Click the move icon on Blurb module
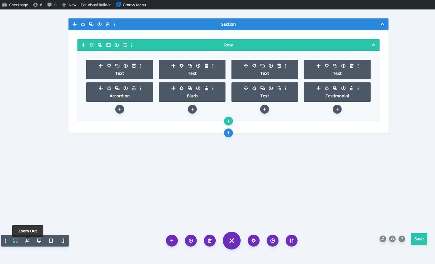Screen dimensions: 435x264 [173, 88]
